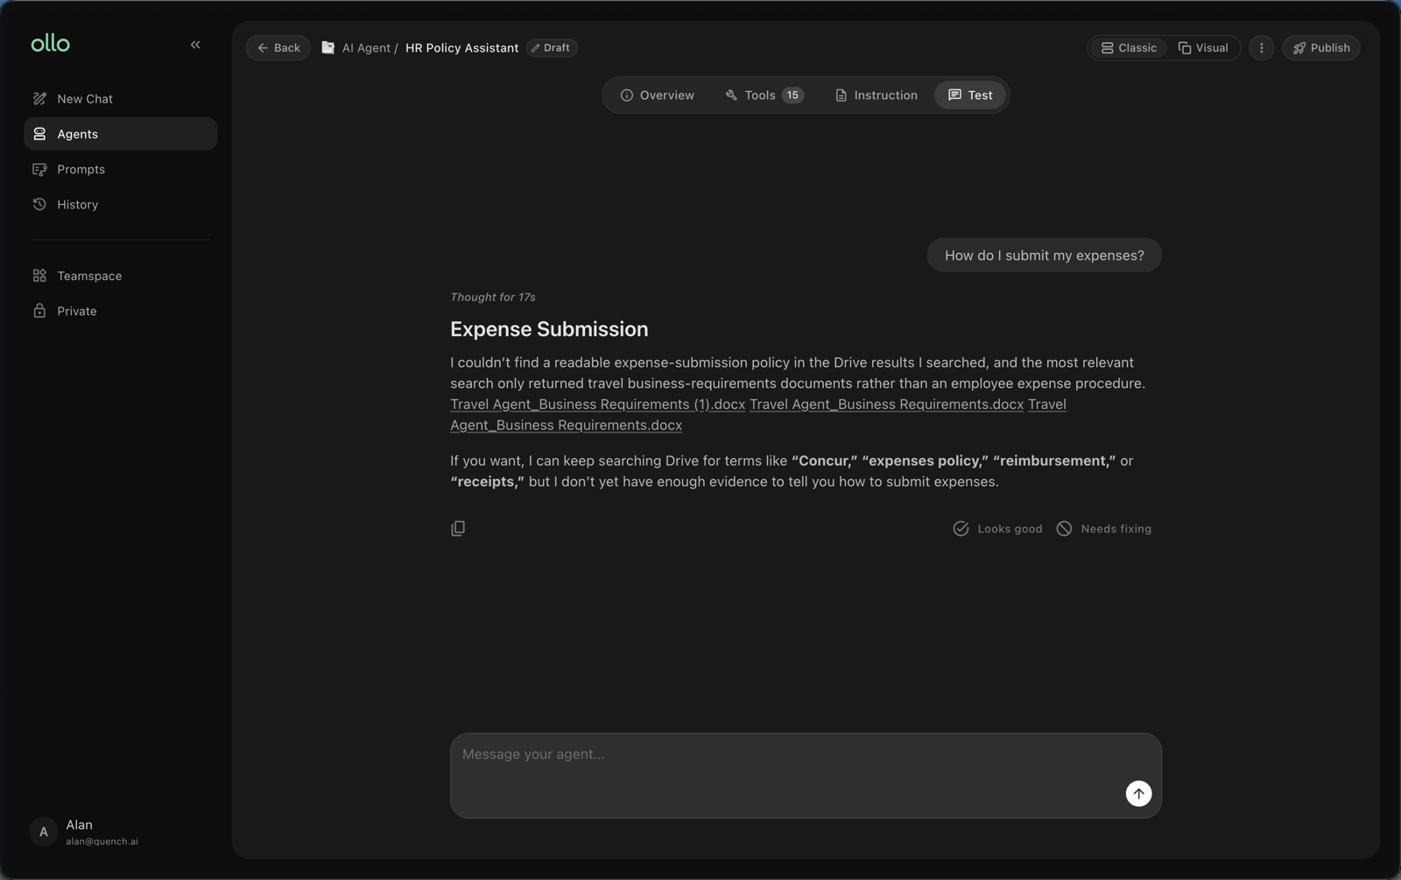Screen dimensions: 1401x880
Task: Click the Tools count badge 15
Action: click(x=792, y=95)
